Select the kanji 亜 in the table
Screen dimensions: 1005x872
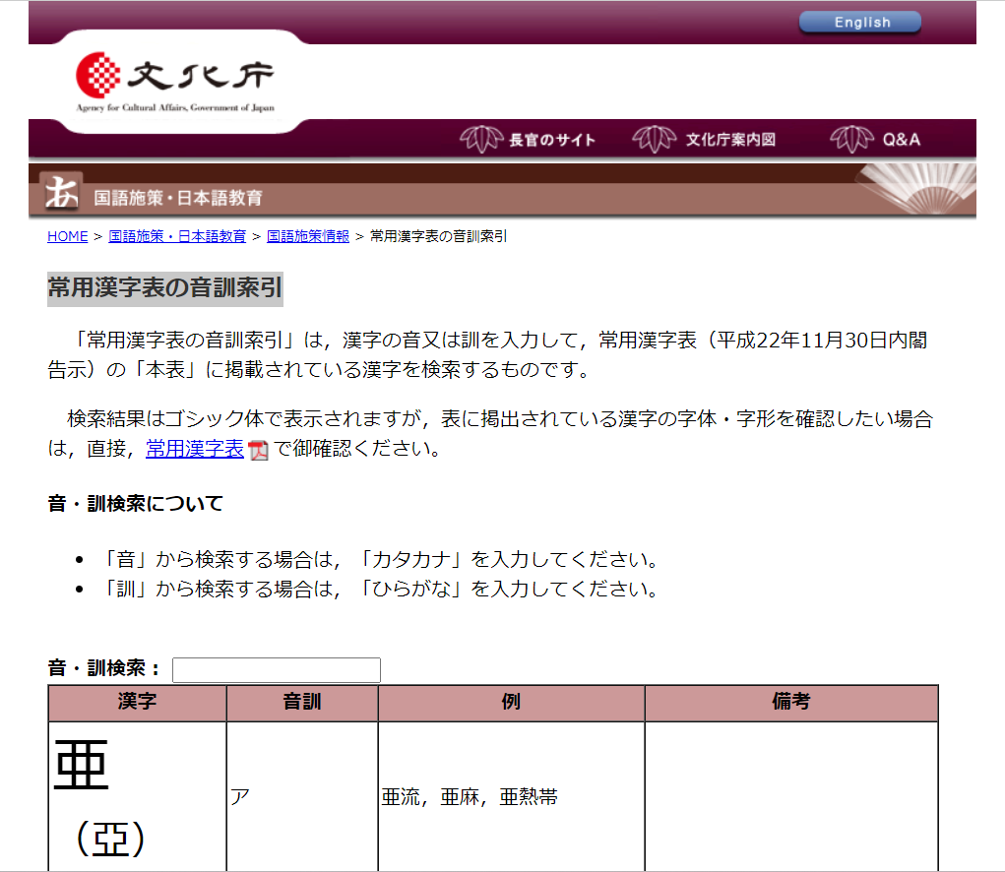[x=82, y=765]
